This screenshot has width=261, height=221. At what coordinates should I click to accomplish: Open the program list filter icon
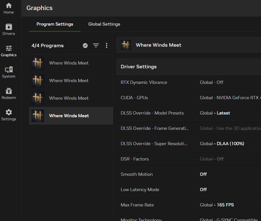click(x=96, y=45)
